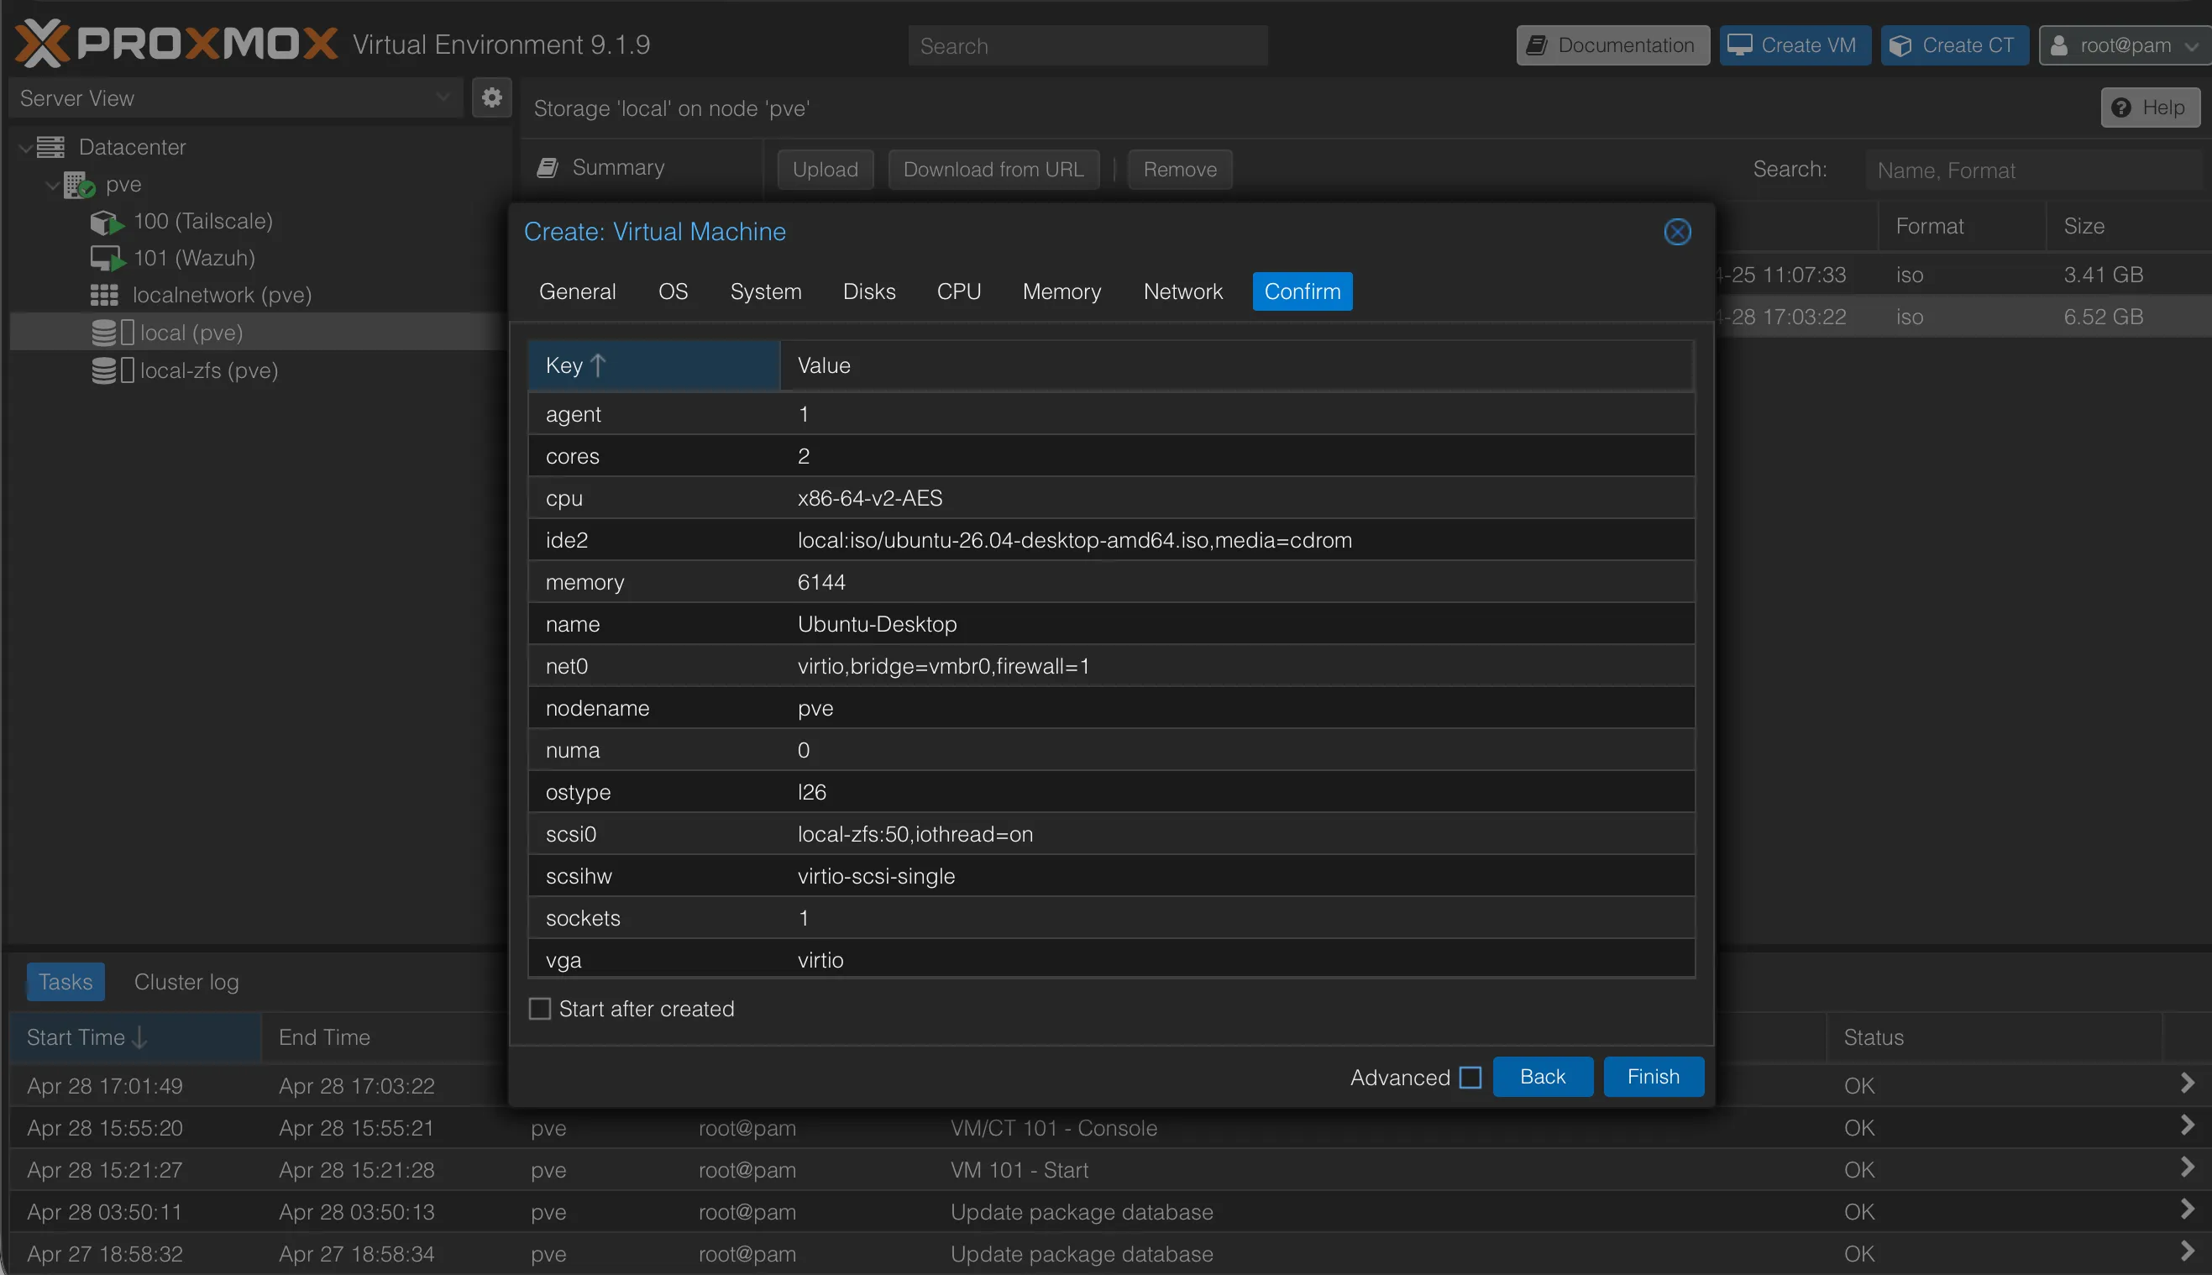Switch to the OS tab

tap(674, 291)
